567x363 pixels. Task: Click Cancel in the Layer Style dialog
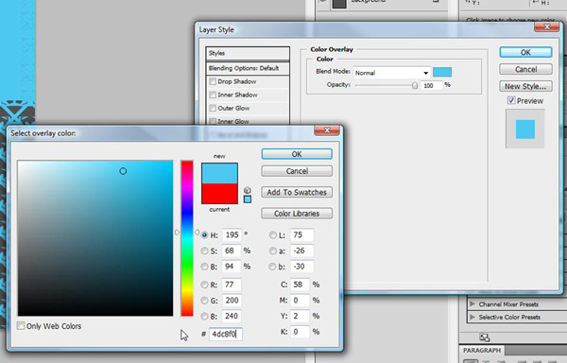(x=525, y=69)
